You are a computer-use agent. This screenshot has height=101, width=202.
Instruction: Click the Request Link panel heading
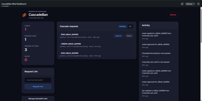31,71
